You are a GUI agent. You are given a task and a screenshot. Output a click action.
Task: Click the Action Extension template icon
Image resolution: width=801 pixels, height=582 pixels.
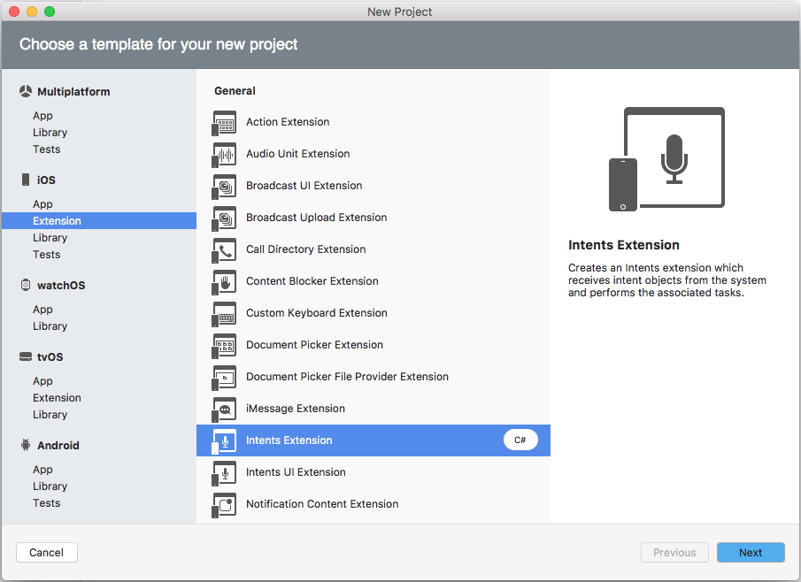[225, 123]
